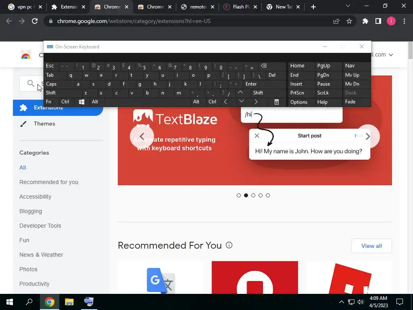Open File Explorer from taskbar
The image size is (413, 310).
click(x=69, y=302)
